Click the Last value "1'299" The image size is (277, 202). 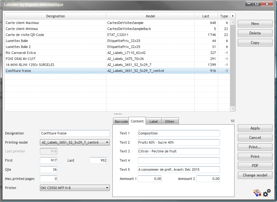pos(212,65)
